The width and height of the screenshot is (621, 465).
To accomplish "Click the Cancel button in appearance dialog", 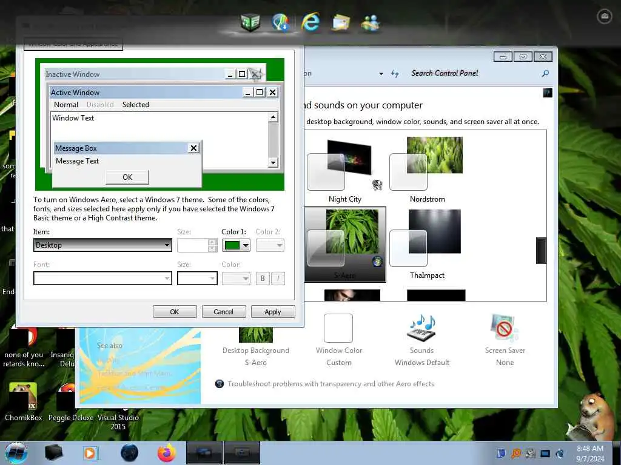I will 223,312.
